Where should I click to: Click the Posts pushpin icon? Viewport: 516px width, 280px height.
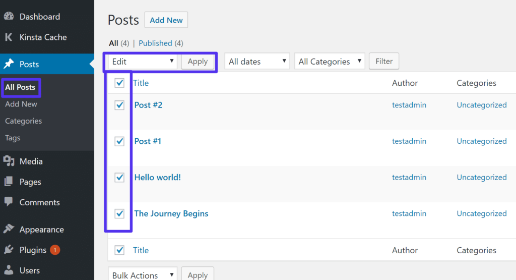pos(9,64)
